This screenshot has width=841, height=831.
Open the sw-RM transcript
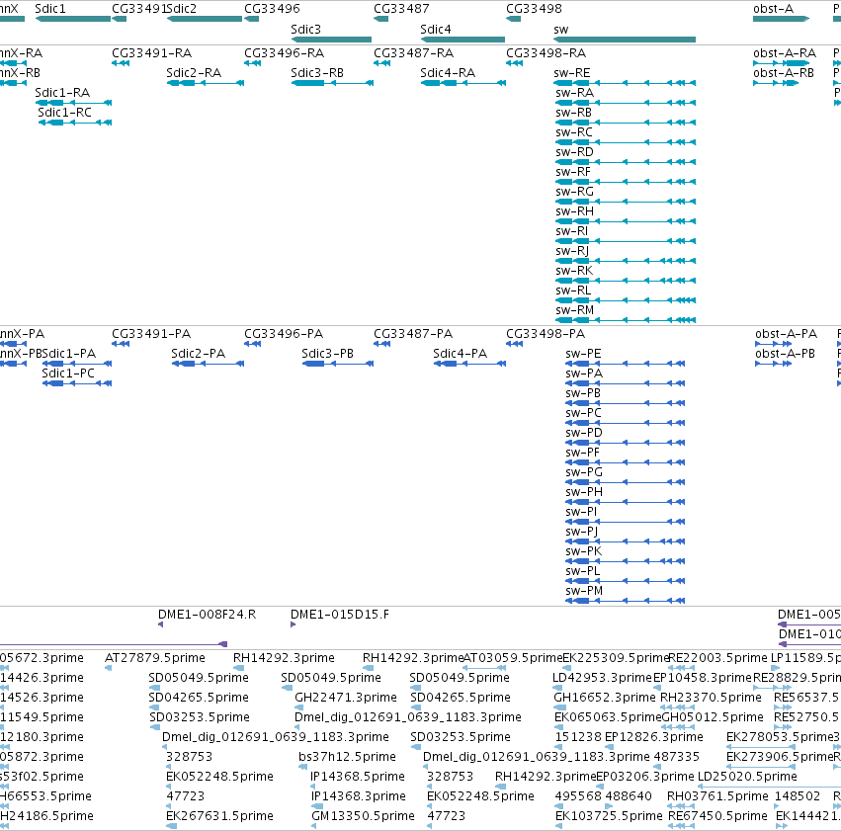pyautogui.click(x=626, y=320)
